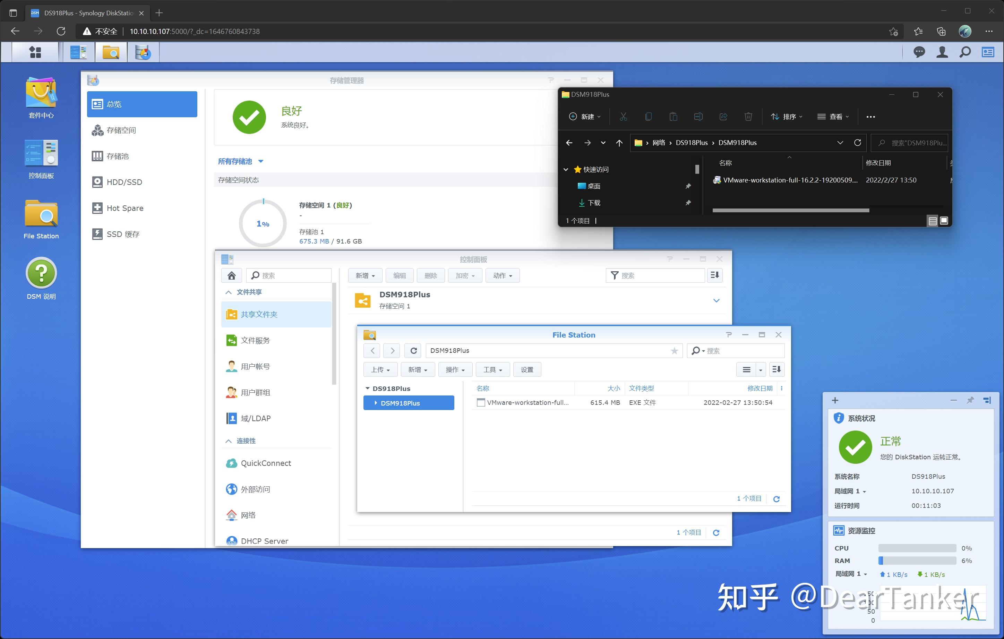Click delete icon in Explorer toolbar
This screenshot has height=639, width=1004.
748,117
